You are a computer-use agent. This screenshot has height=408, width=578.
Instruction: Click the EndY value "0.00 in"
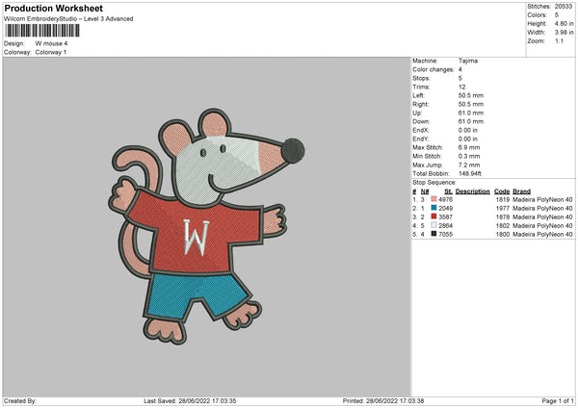[468, 140]
